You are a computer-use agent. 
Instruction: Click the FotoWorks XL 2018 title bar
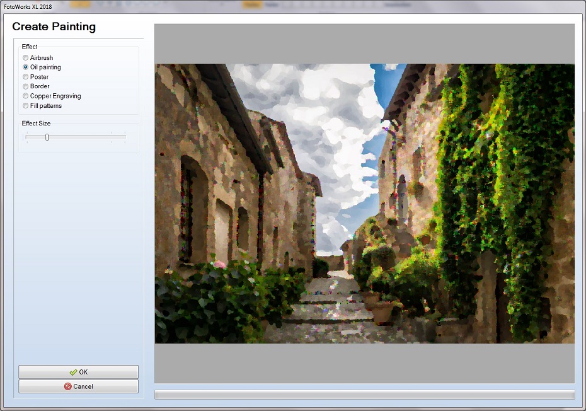tap(28, 6)
